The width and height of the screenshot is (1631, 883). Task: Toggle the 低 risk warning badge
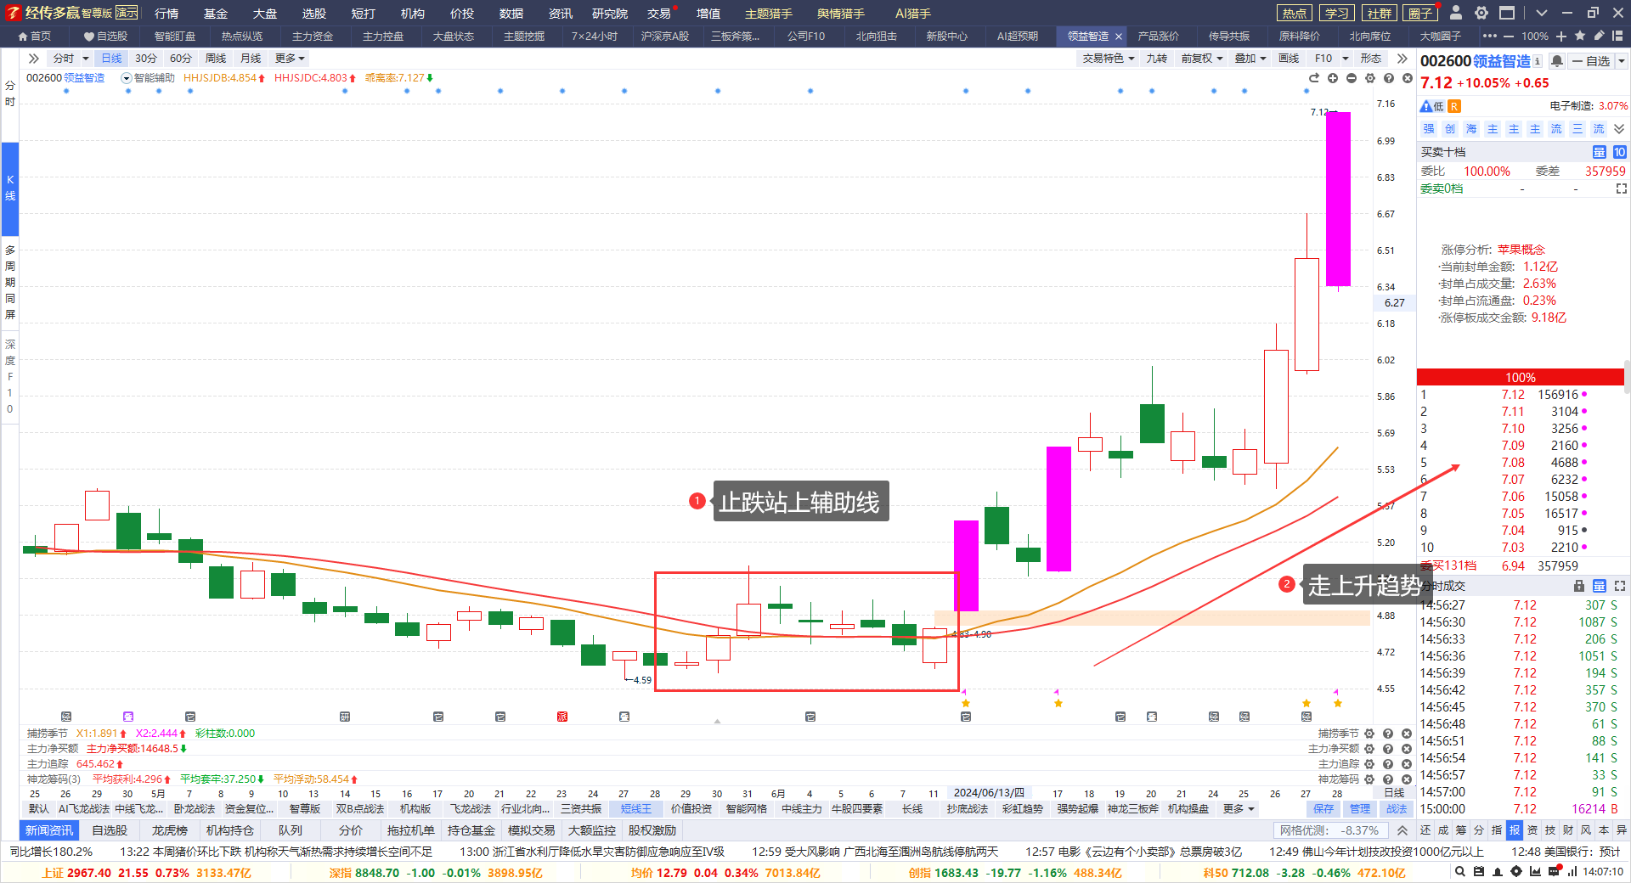(x=1432, y=106)
